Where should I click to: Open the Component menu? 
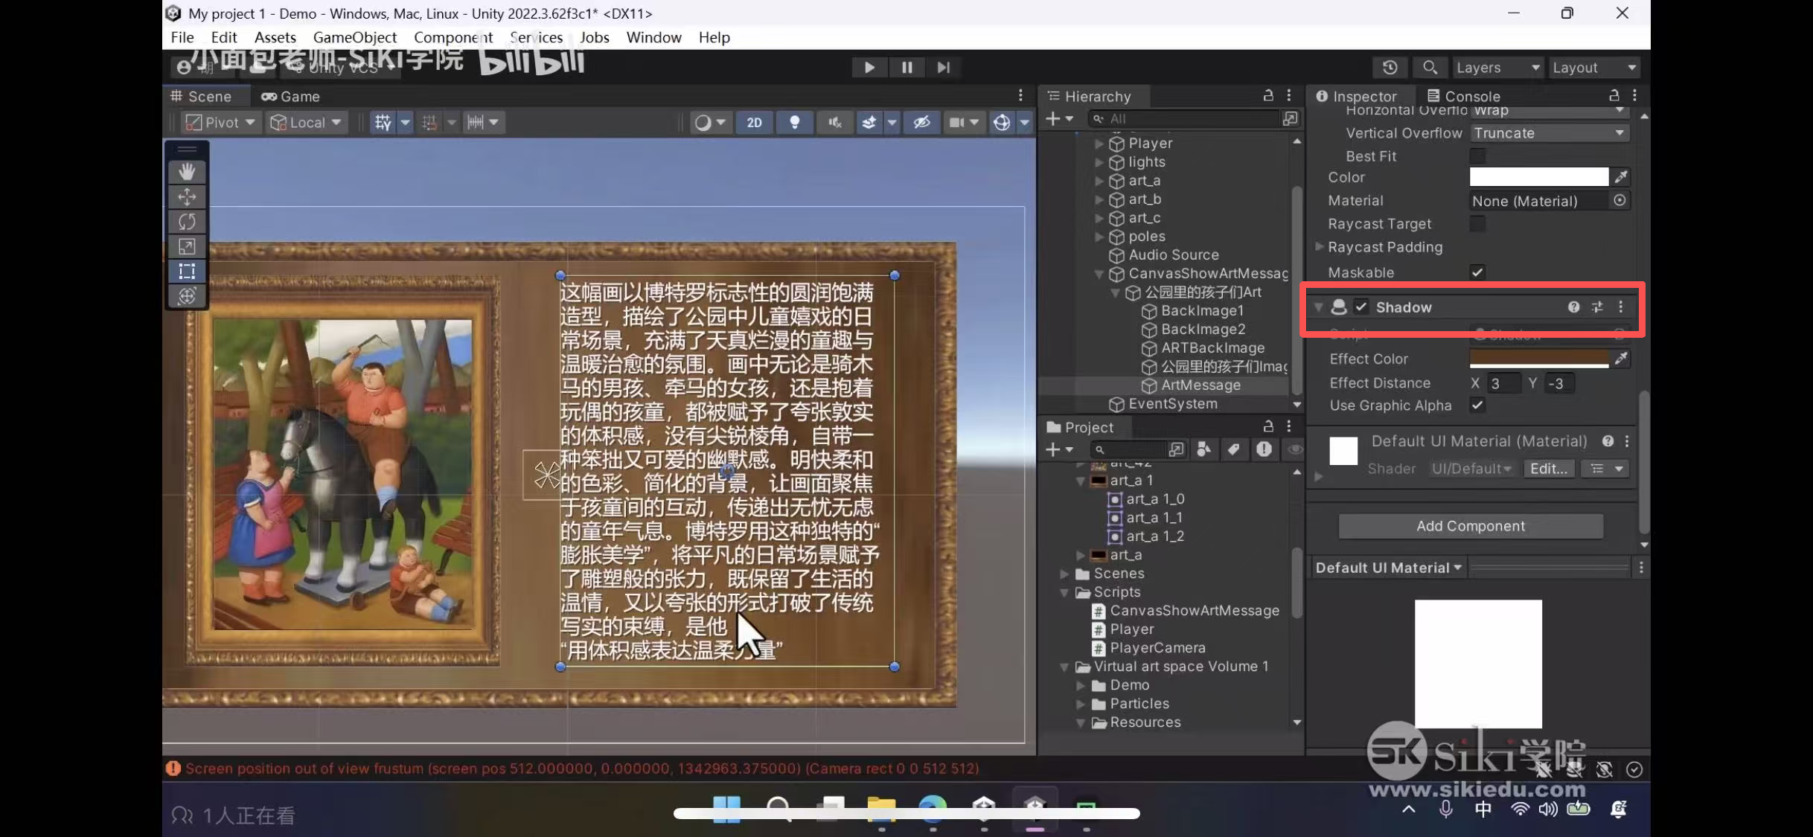453,37
